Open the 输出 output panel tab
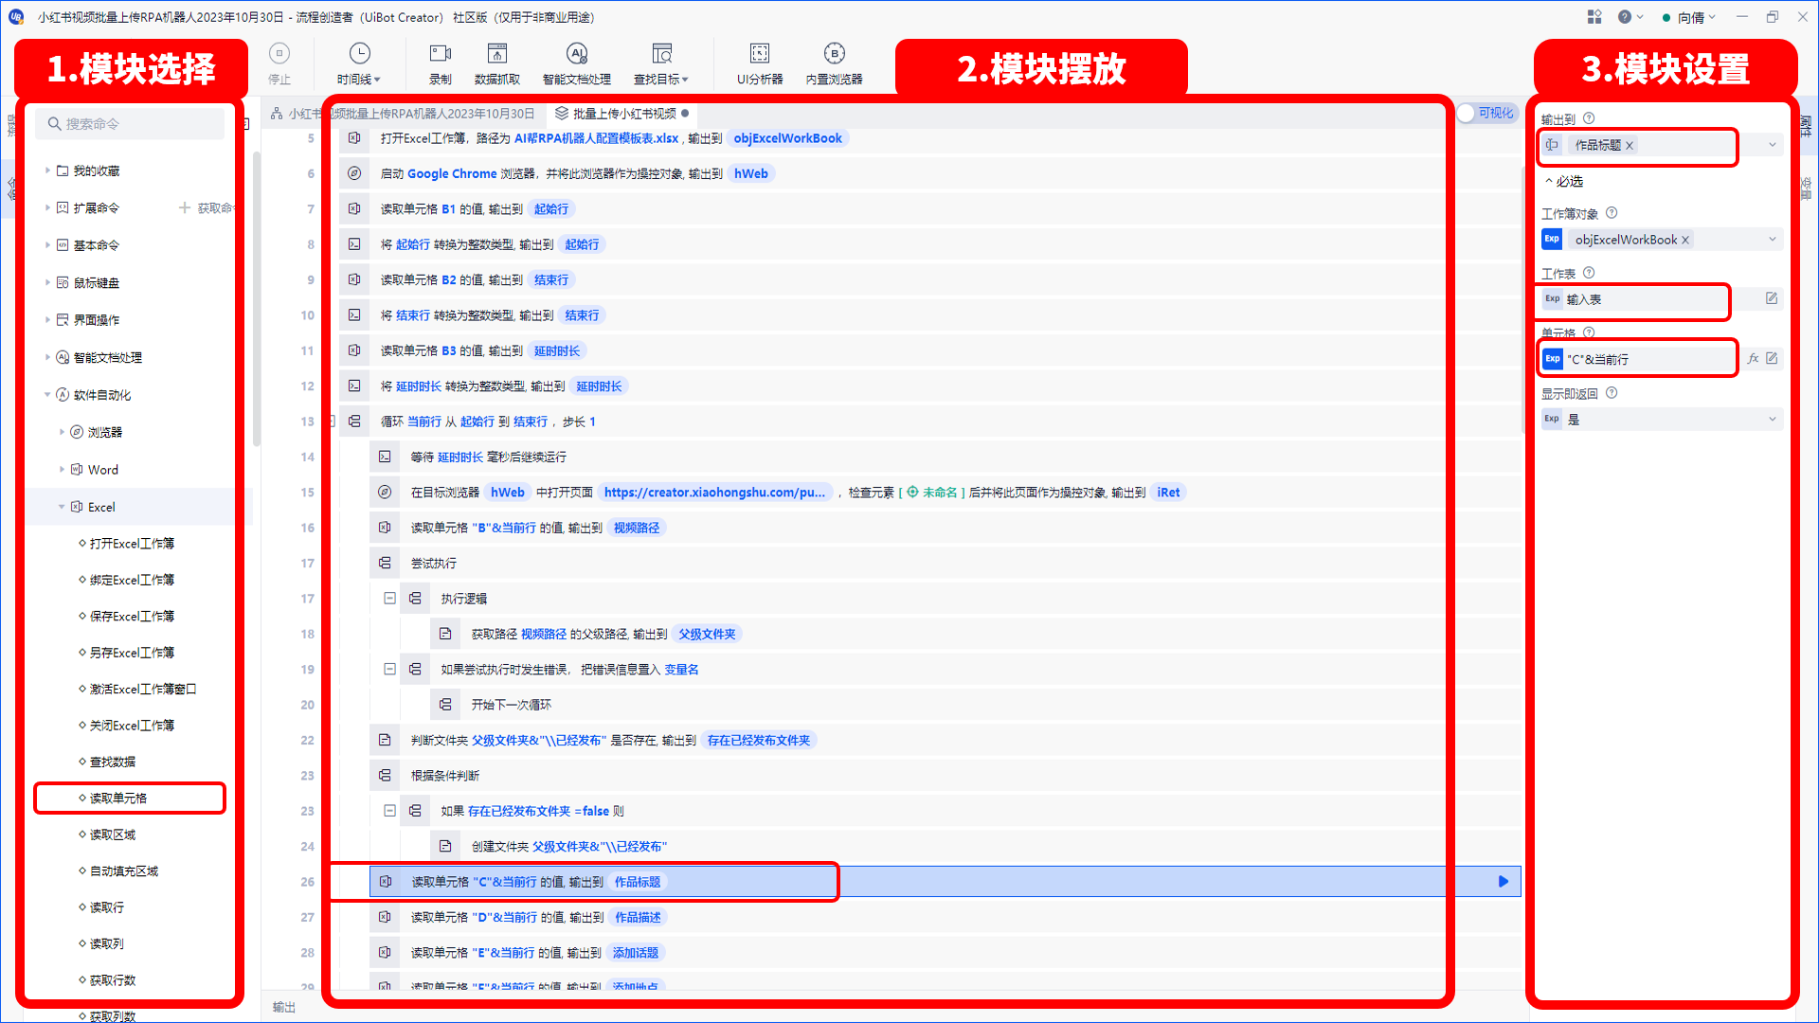Image resolution: width=1819 pixels, height=1023 pixels. coord(284,1007)
